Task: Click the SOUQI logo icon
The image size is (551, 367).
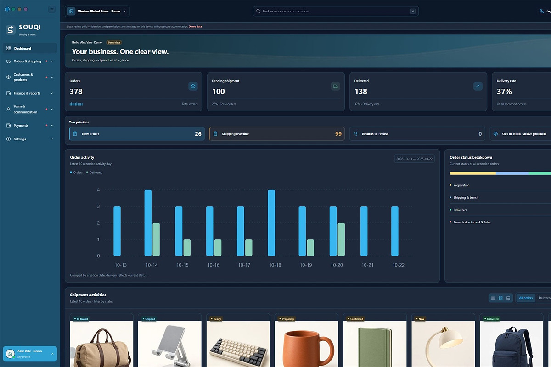Action: pos(11,29)
